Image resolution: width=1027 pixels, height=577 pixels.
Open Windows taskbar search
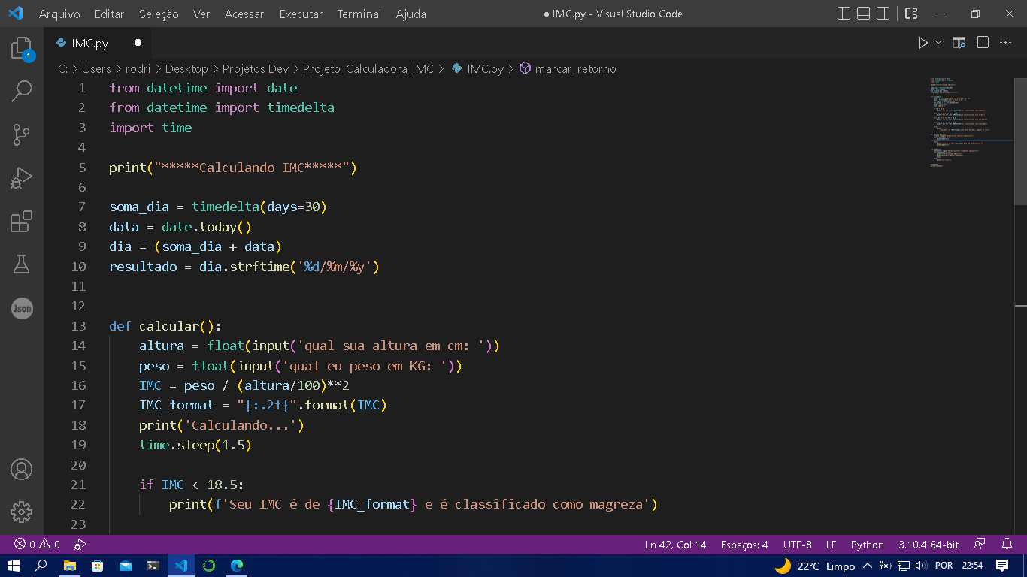tap(41, 566)
